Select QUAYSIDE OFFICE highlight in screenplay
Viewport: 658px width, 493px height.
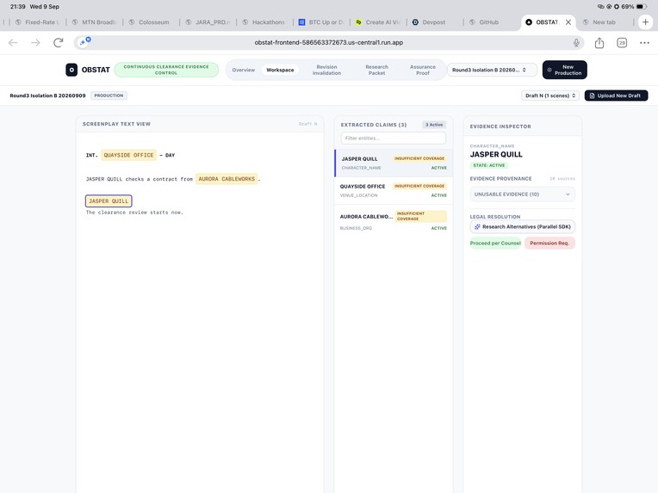128,155
